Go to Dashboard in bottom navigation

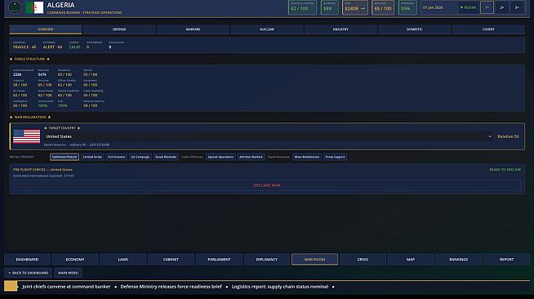(x=27, y=260)
